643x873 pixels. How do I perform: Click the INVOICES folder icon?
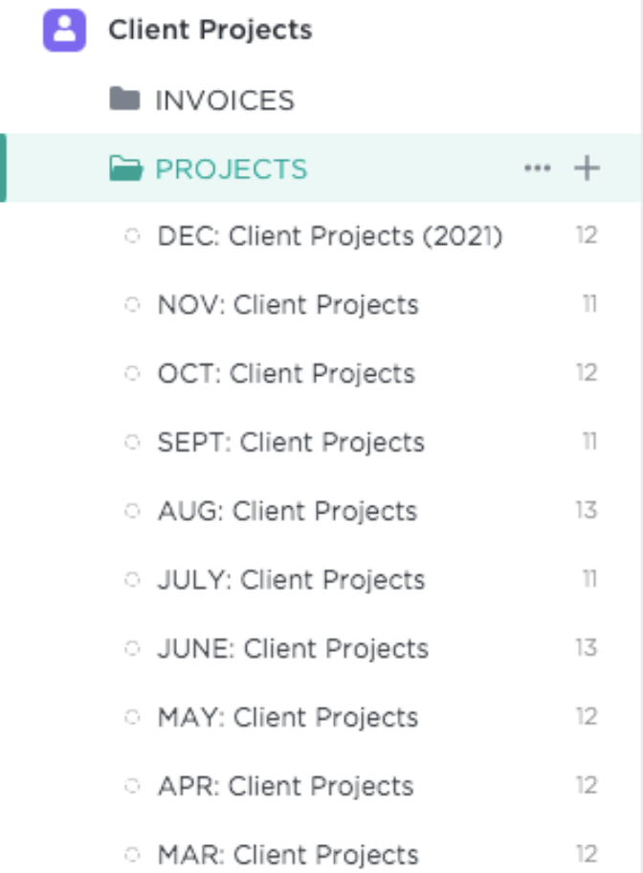tap(125, 99)
